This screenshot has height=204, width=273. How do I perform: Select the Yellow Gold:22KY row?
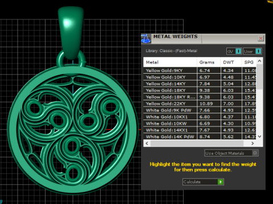point(200,104)
